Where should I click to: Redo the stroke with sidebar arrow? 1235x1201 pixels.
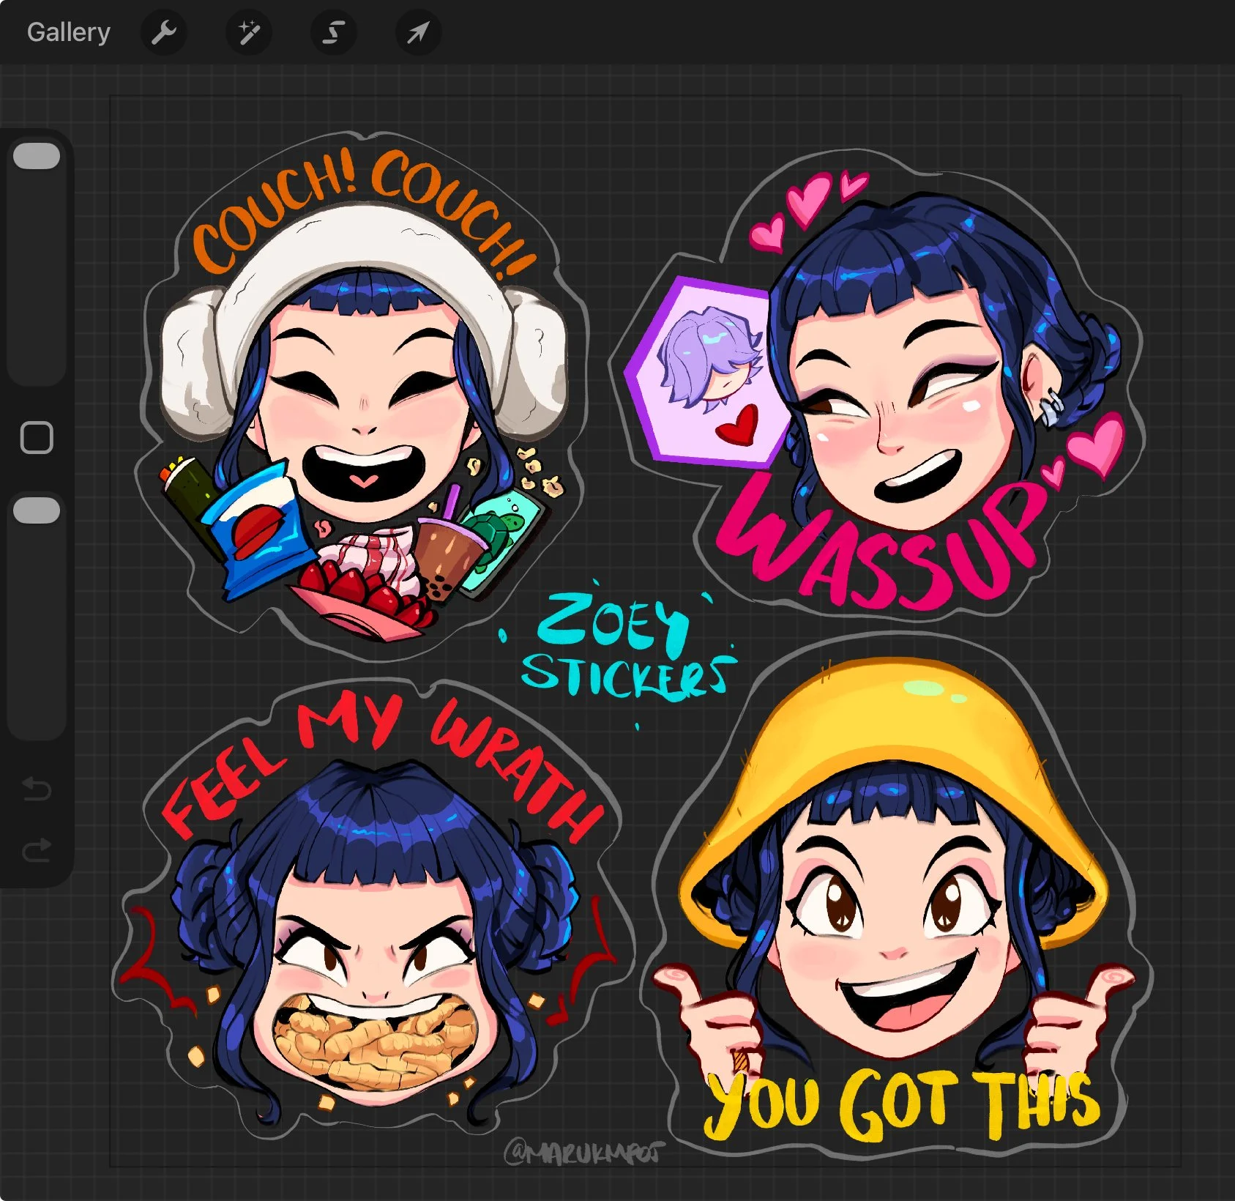coord(37,849)
